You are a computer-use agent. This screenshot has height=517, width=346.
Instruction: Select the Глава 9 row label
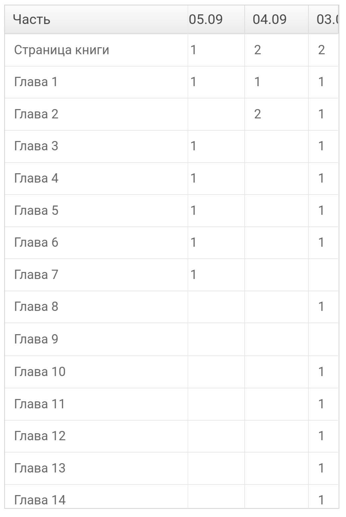[36, 339]
